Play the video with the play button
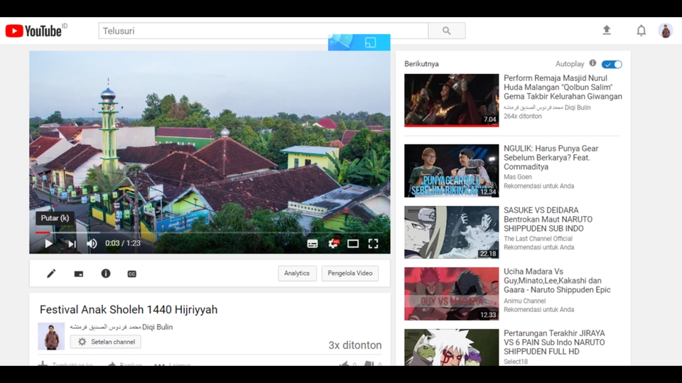Viewport: 682px width, 383px height. [49, 244]
